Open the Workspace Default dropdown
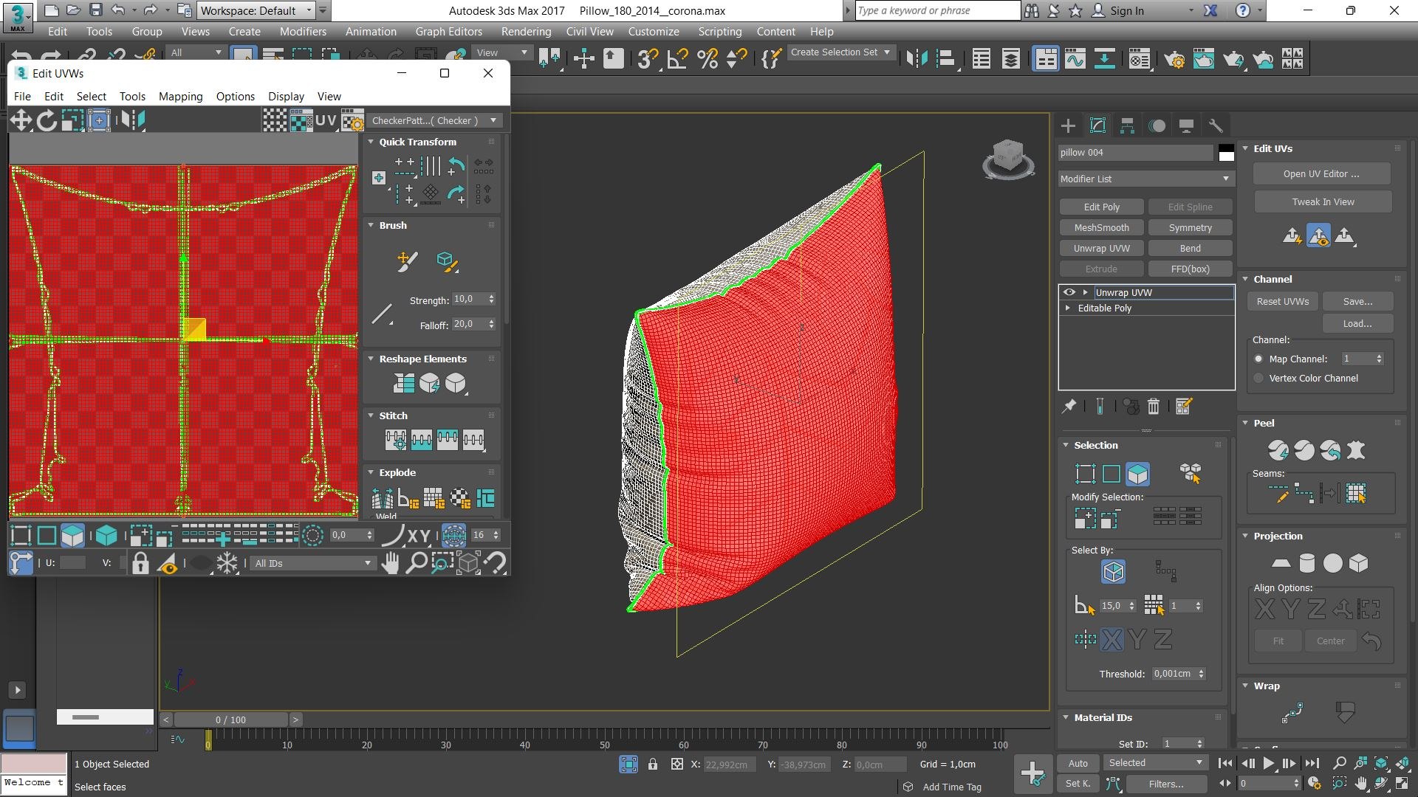This screenshot has width=1418, height=797. 256,10
